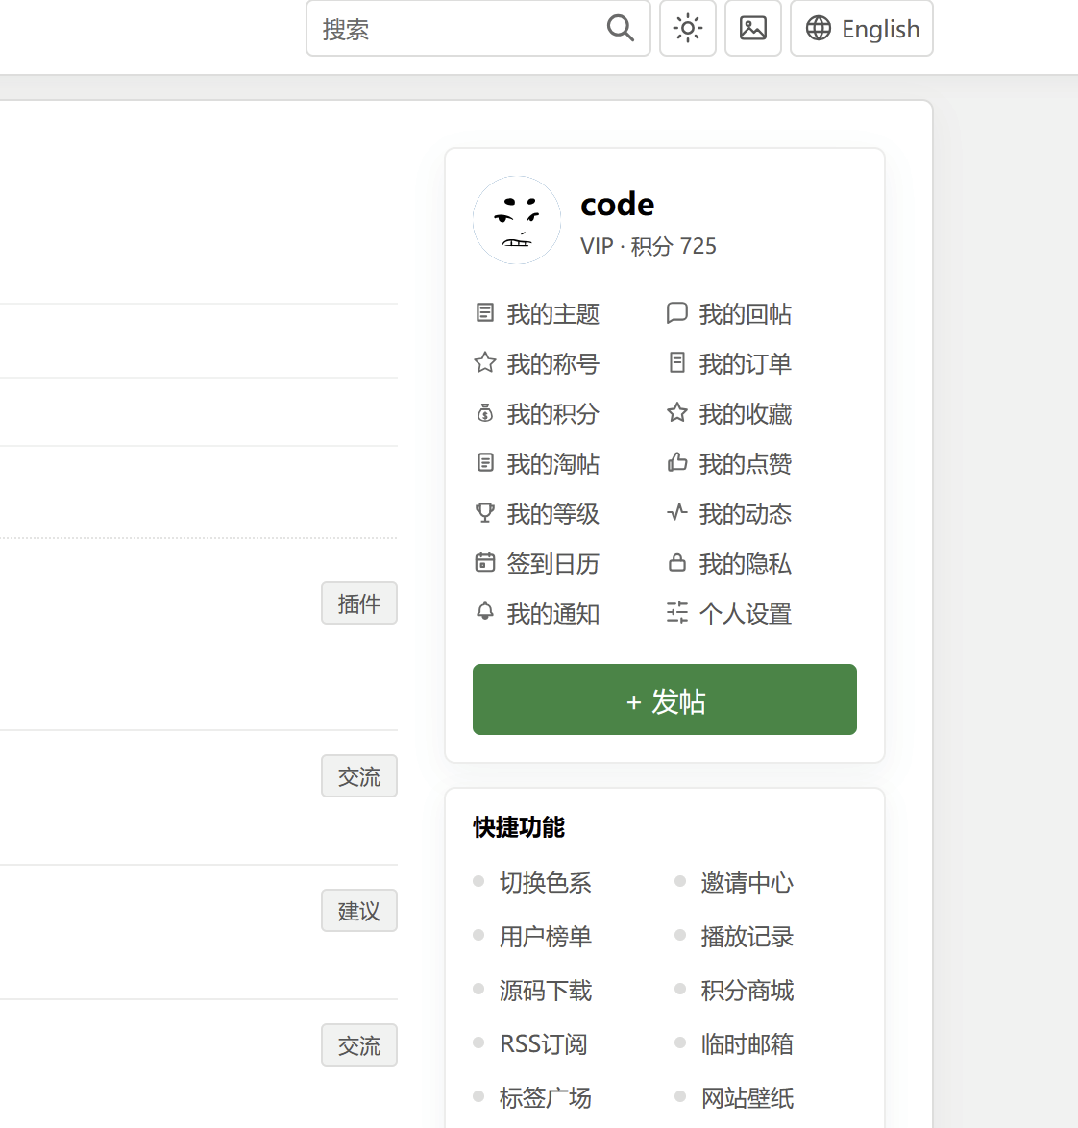Click the 我的主题 document icon
The image size is (1078, 1128).
[x=485, y=313]
